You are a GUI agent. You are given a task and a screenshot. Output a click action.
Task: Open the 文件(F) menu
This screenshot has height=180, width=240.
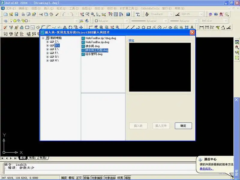coord(10,8)
